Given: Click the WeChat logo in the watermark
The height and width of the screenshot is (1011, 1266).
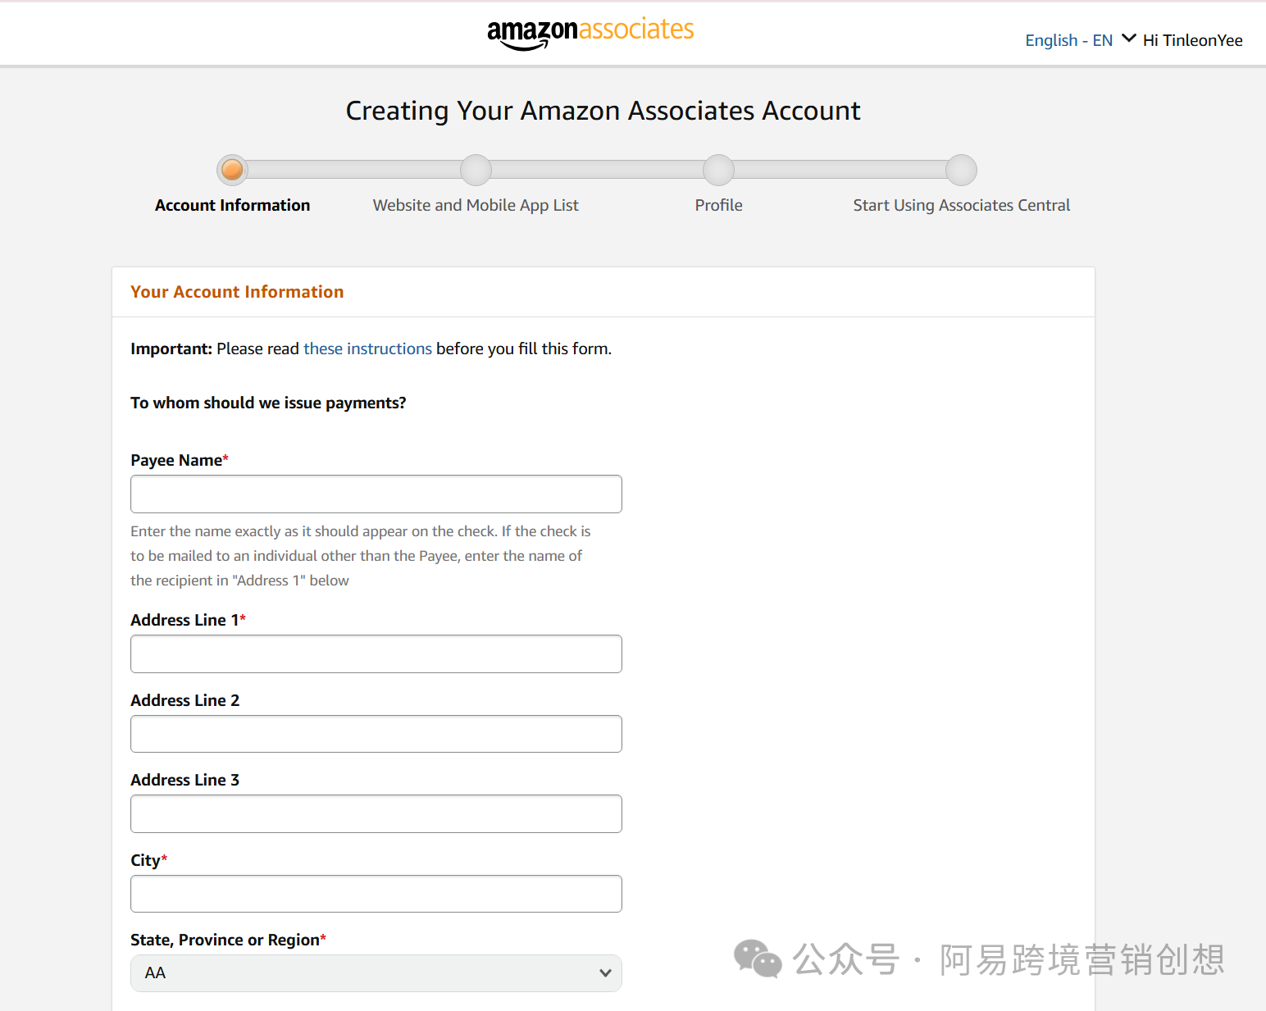Looking at the screenshot, I should coord(757,959).
